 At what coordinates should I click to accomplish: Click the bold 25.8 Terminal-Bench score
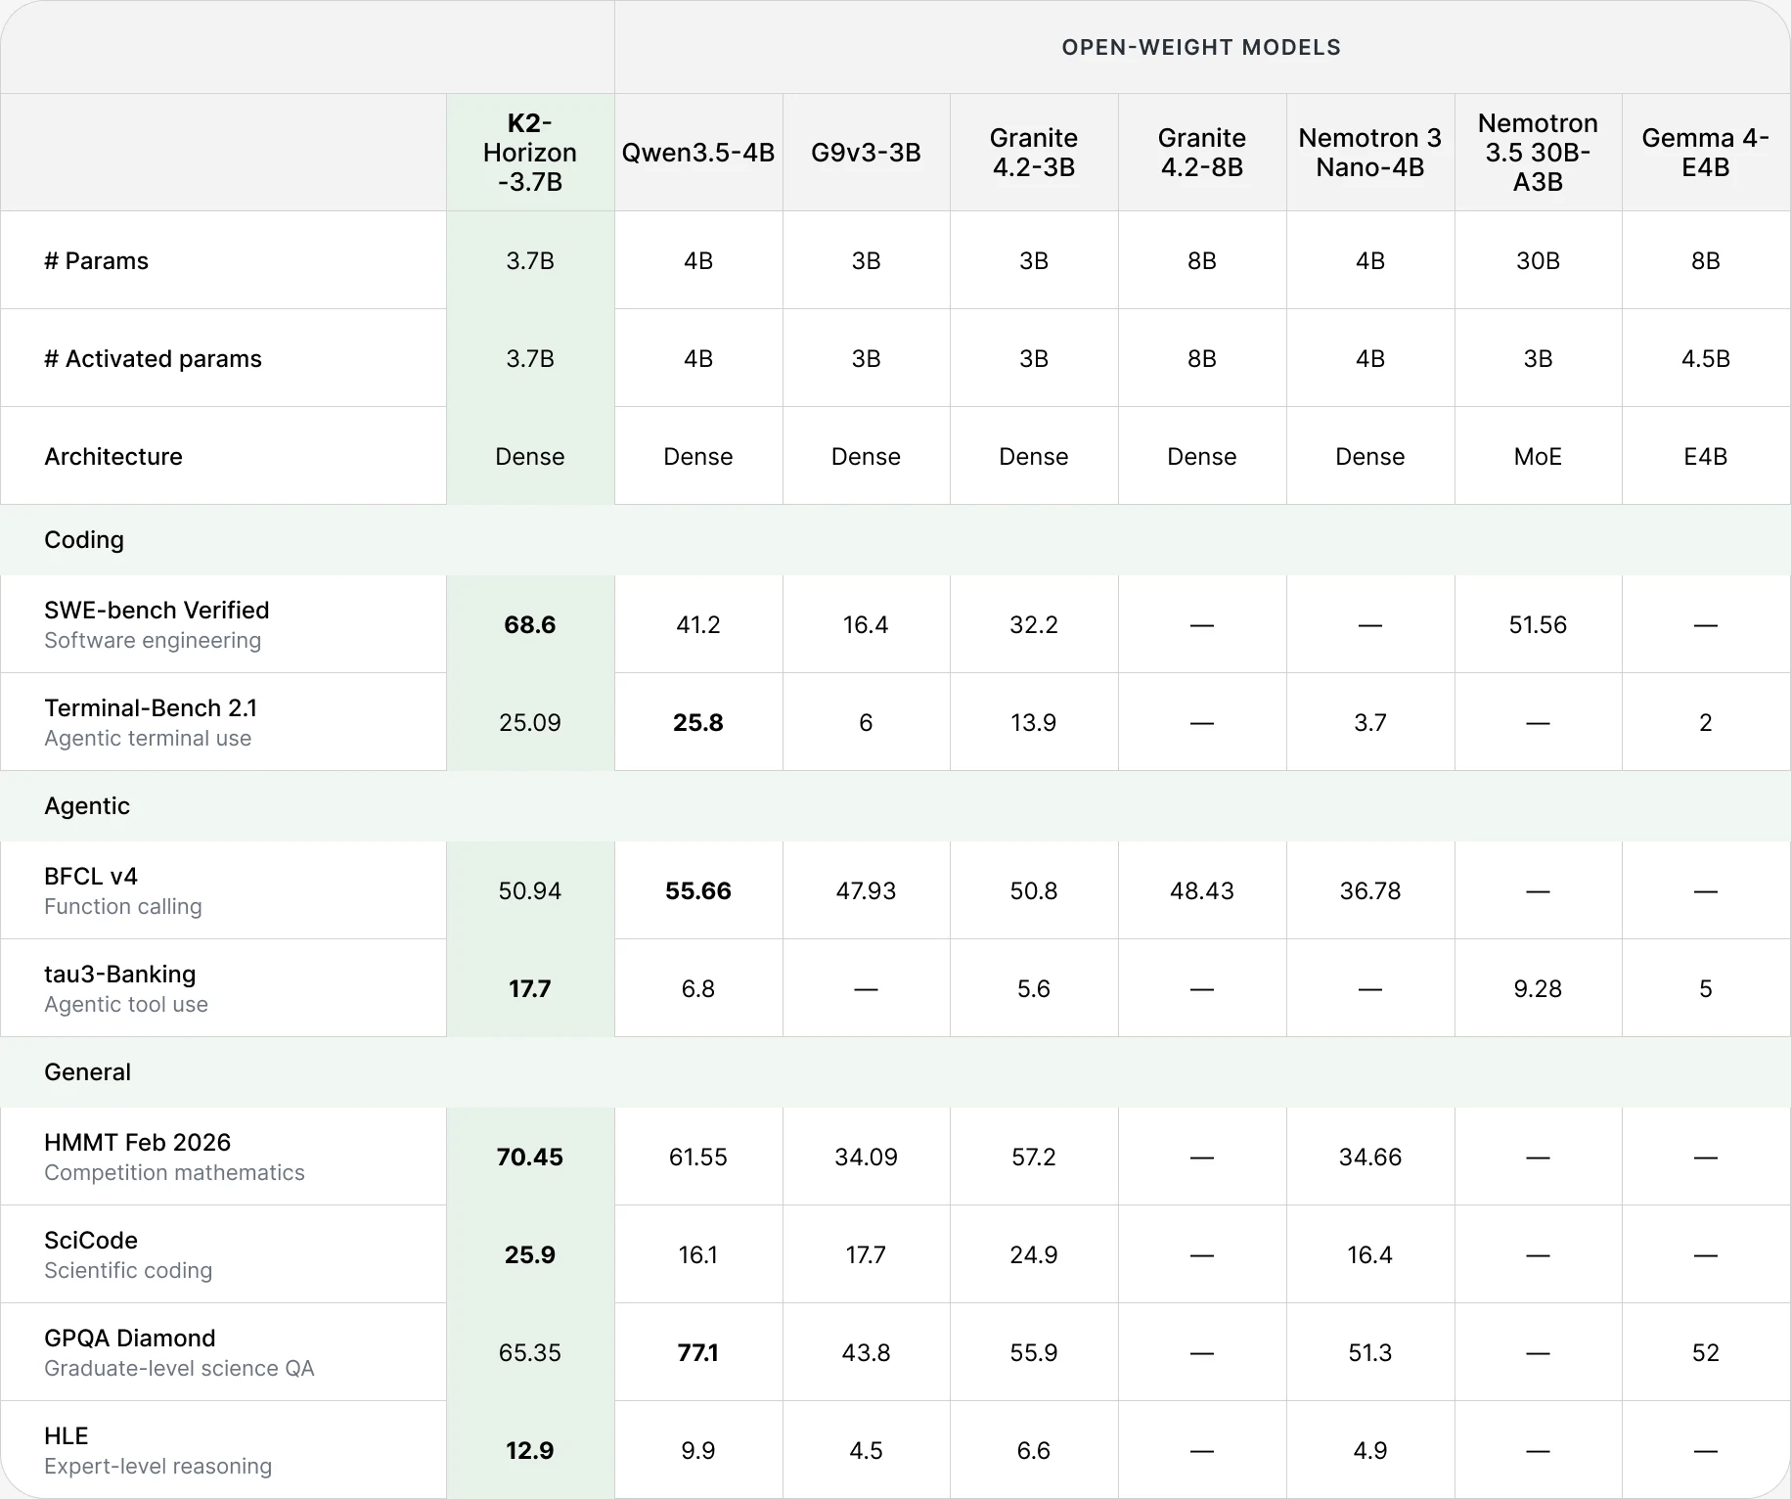tap(698, 723)
